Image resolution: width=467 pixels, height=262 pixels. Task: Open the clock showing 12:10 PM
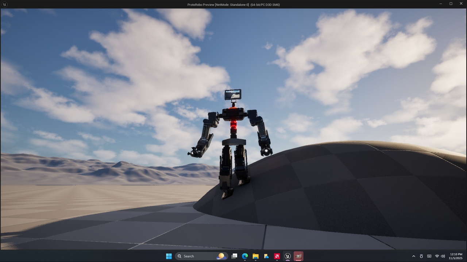point(456,256)
